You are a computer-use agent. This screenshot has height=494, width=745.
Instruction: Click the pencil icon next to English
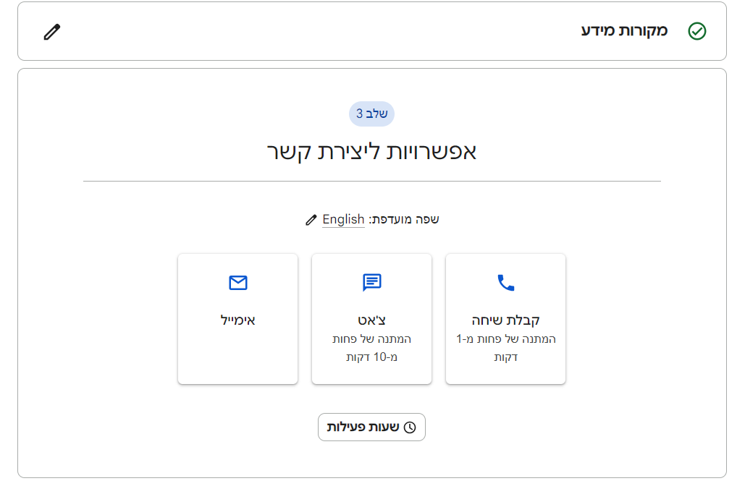[x=311, y=220]
